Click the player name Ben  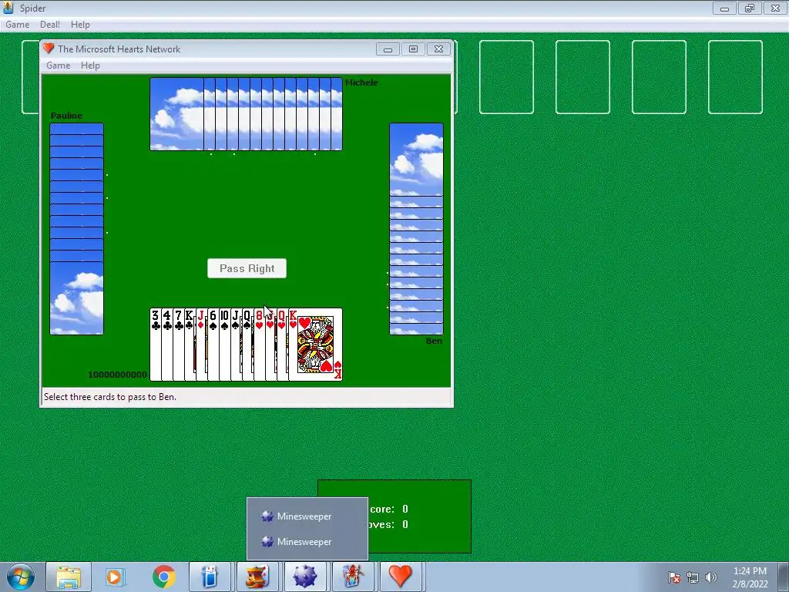click(434, 341)
